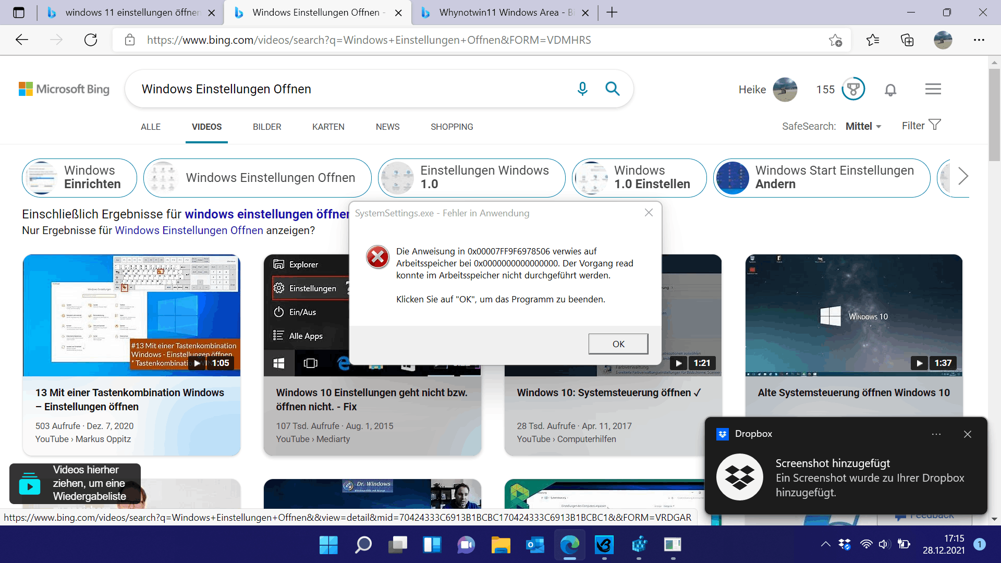Show only 'Windows Einstellungen Offnen' results link
1001x563 pixels.
189,230
